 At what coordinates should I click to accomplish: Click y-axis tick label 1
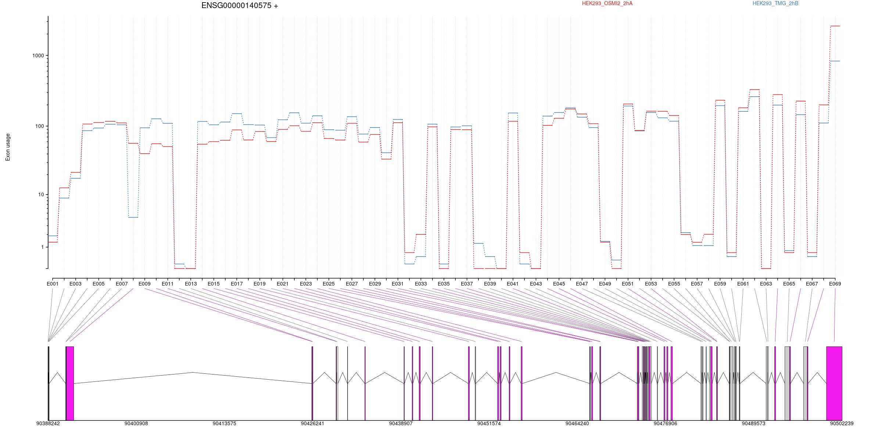click(42, 247)
